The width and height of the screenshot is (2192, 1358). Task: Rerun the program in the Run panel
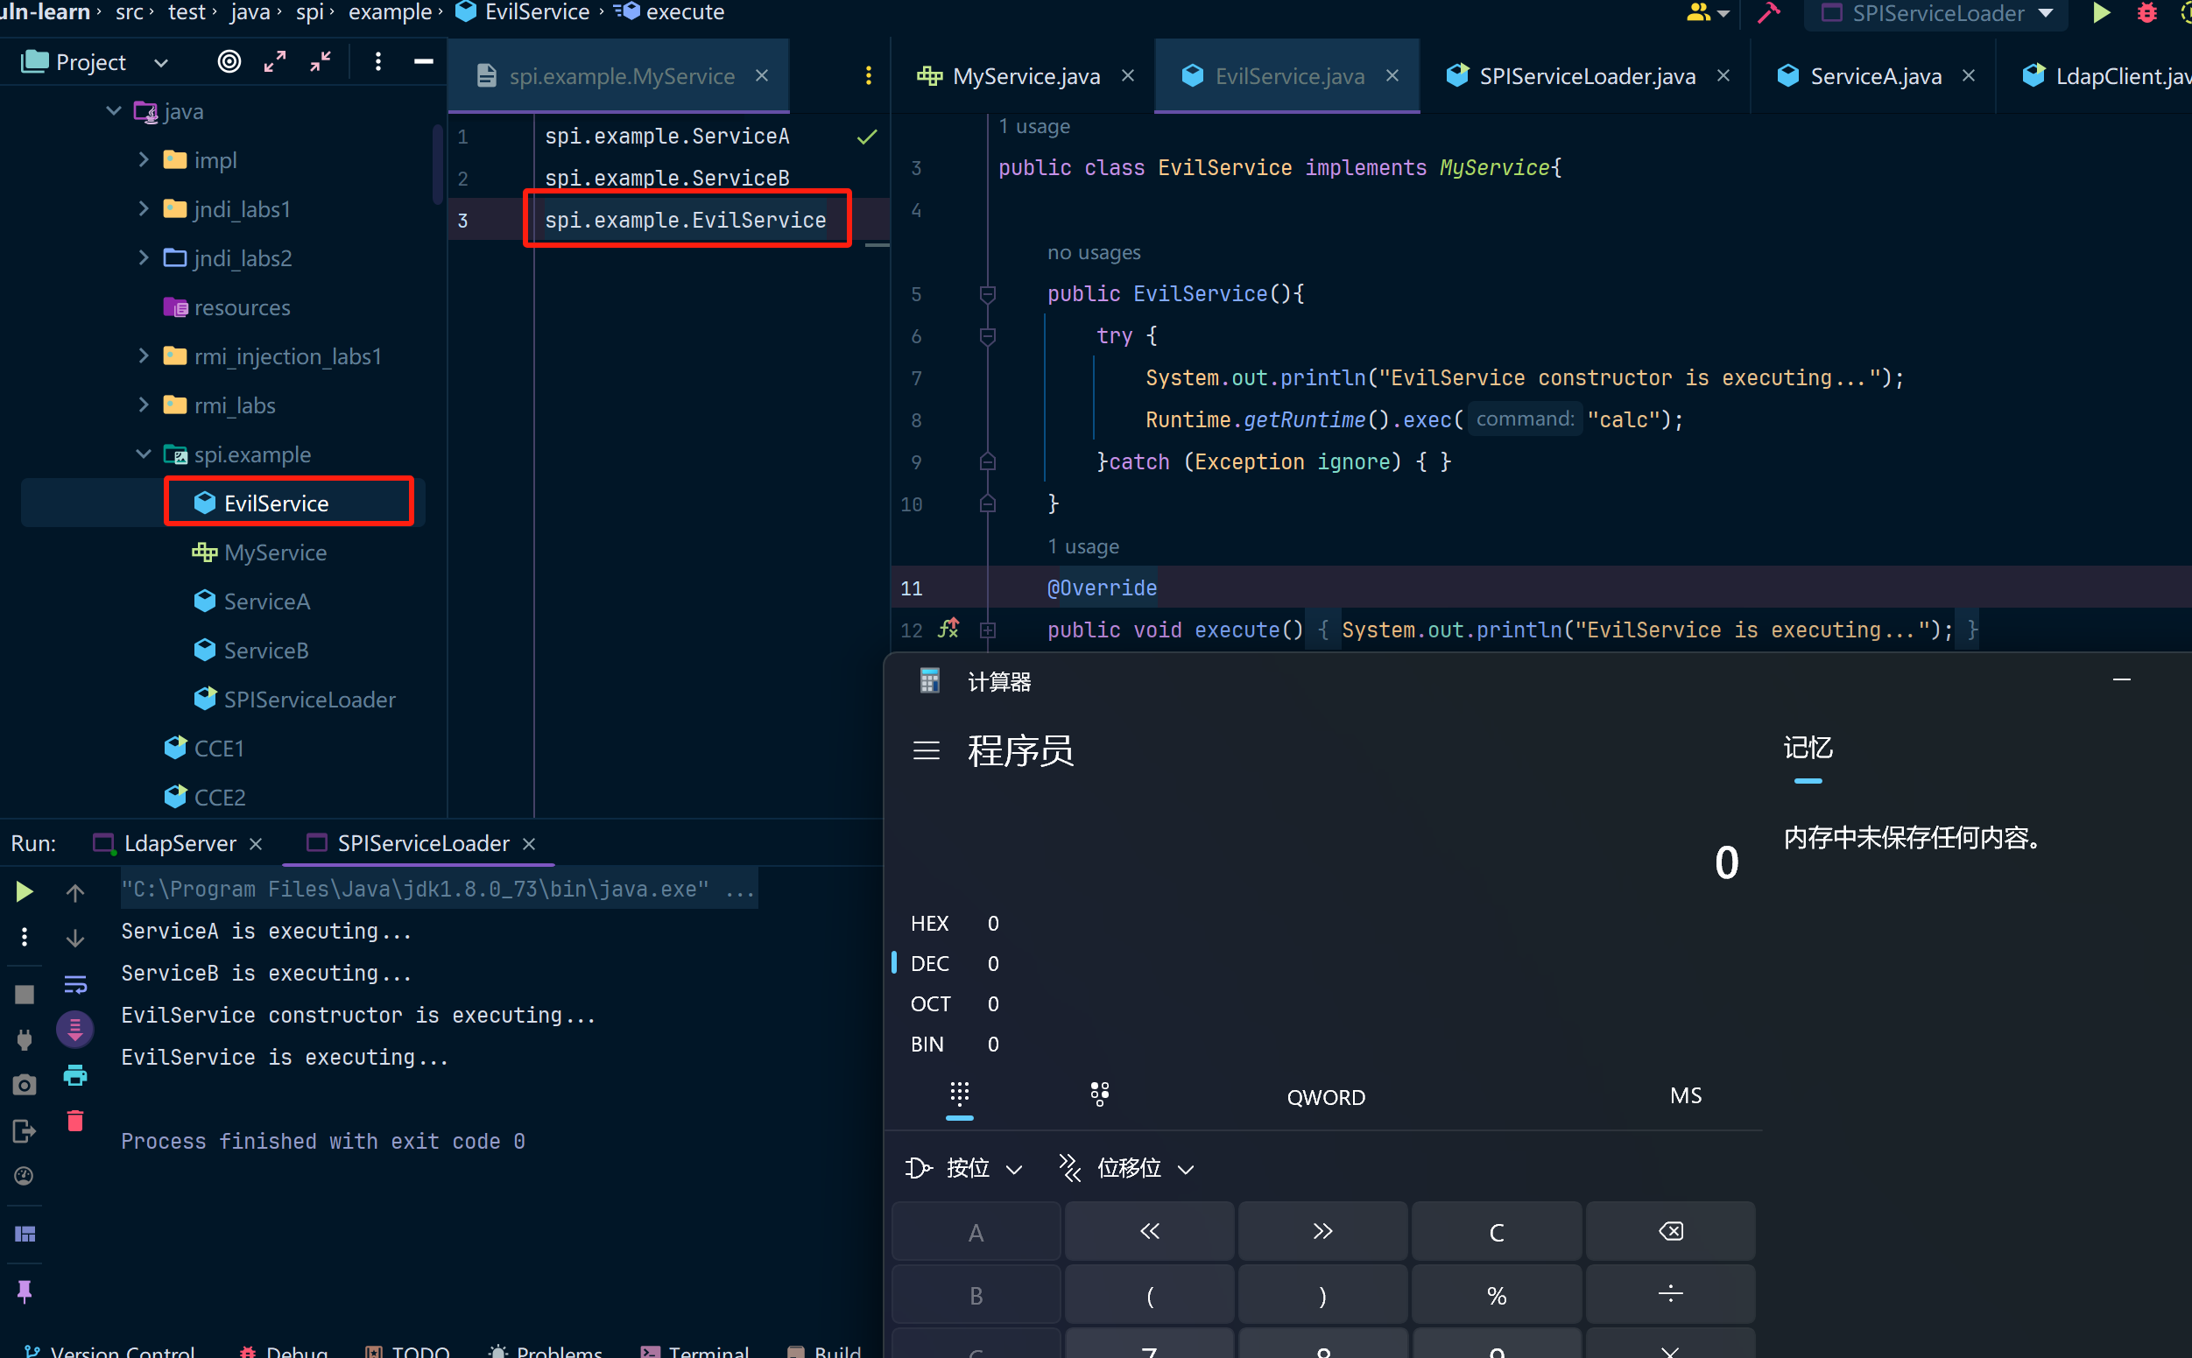25,891
